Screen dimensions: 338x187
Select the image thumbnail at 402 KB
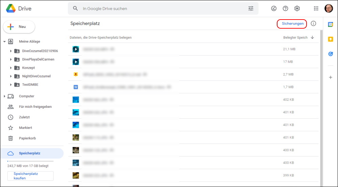click(x=76, y=100)
